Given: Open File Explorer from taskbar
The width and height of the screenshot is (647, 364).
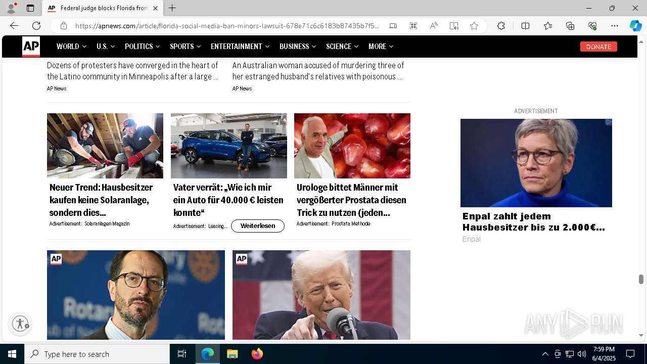Looking at the screenshot, I should point(232,354).
